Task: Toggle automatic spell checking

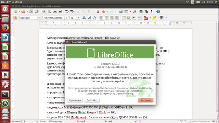Action: coord(72,12)
